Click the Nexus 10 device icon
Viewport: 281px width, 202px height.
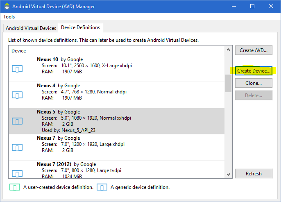point(17,69)
